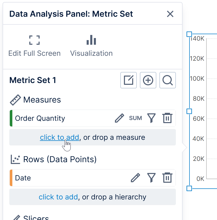Image resolution: width=217 pixels, height=220 pixels.
Task: Filter the Order Quantity measure
Action: click(152, 118)
